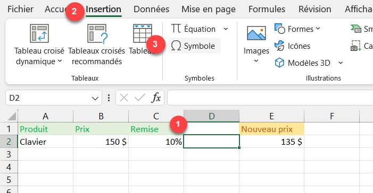Open the Formules tab

[267, 9]
